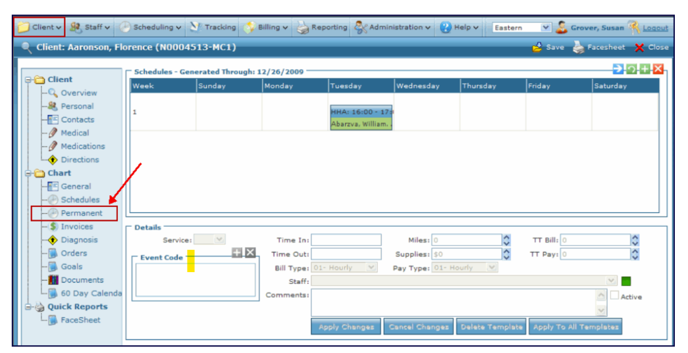This screenshot has width=688, height=353.
Task: Click the Save disk icon
Action: pyautogui.click(x=537, y=47)
